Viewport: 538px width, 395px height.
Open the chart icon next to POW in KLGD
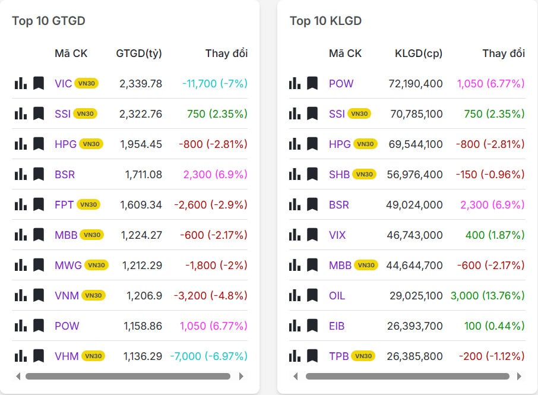pos(295,83)
